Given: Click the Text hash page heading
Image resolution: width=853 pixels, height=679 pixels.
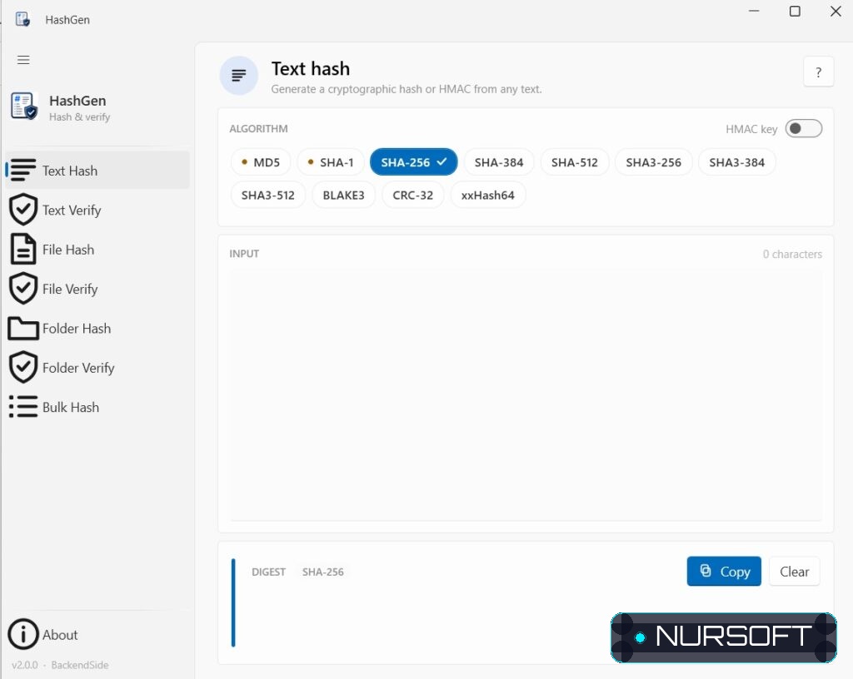Looking at the screenshot, I should pos(311,69).
